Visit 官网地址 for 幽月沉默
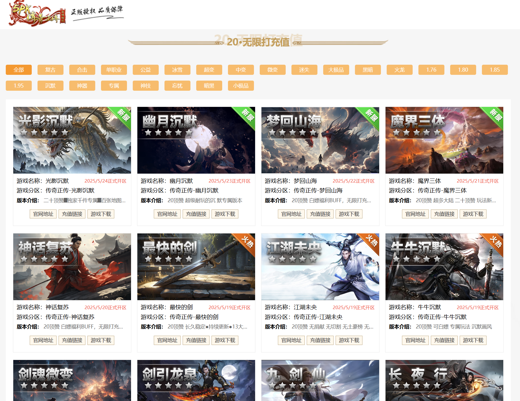 coord(167,214)
